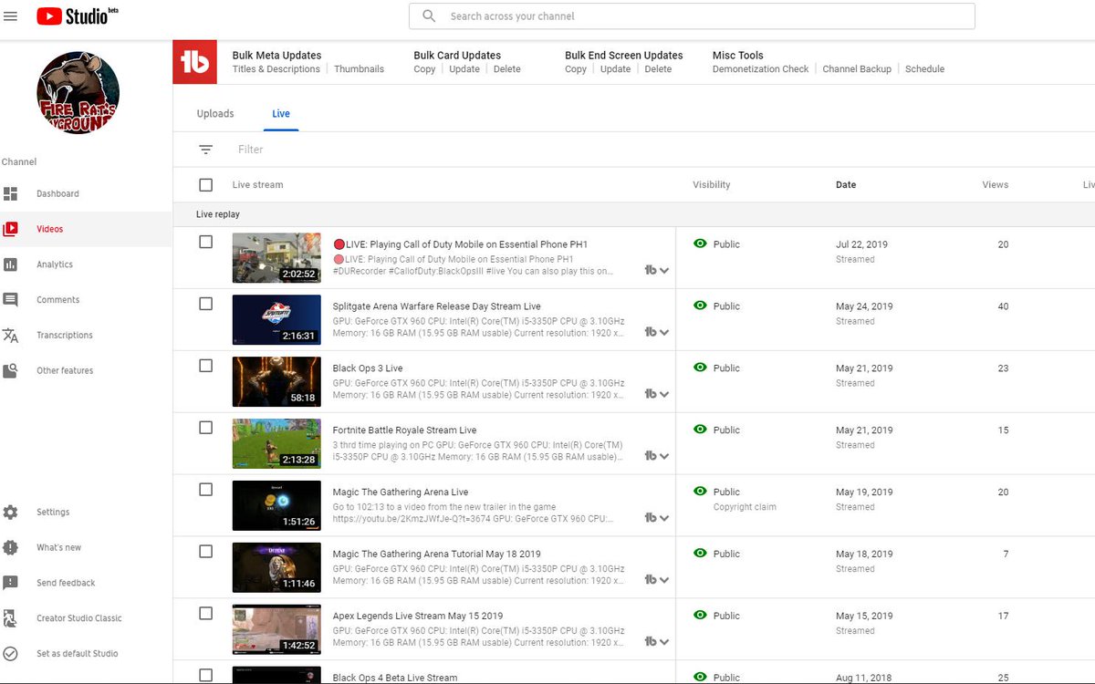Open the Fortnite Battle Royale video thumbnail
Image resolution: width=1095 pixels, height=684 pixels.
(276, 443)
